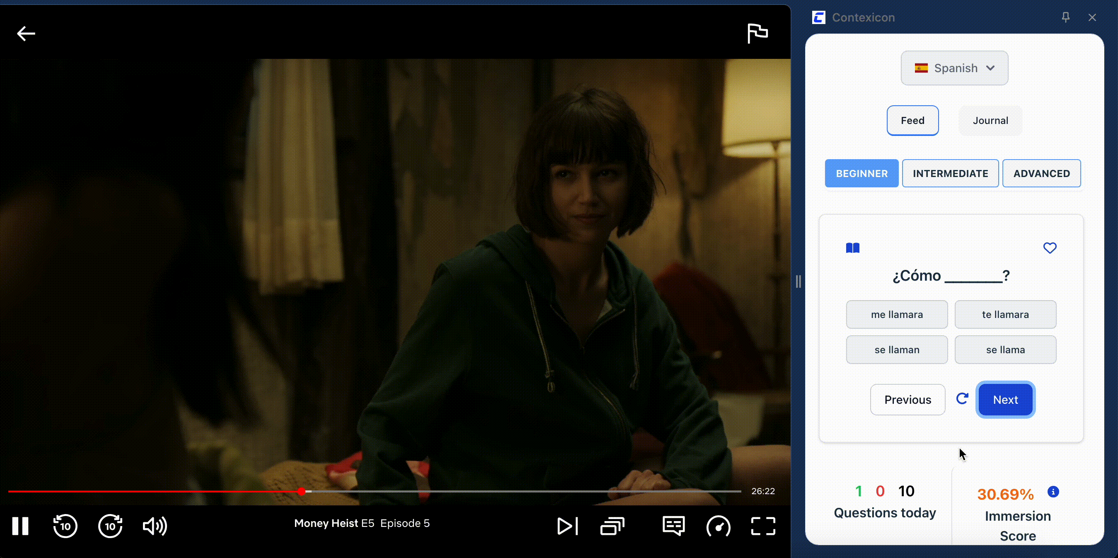Viewport: 1118px width, 558px height.
Task: Select the BEGINNER level
Action: pyautogui.click(x=861, y=173)
